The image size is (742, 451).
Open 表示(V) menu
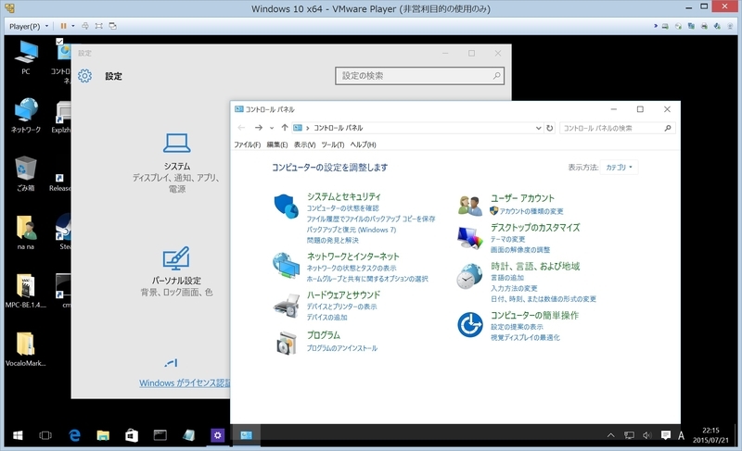304,144
